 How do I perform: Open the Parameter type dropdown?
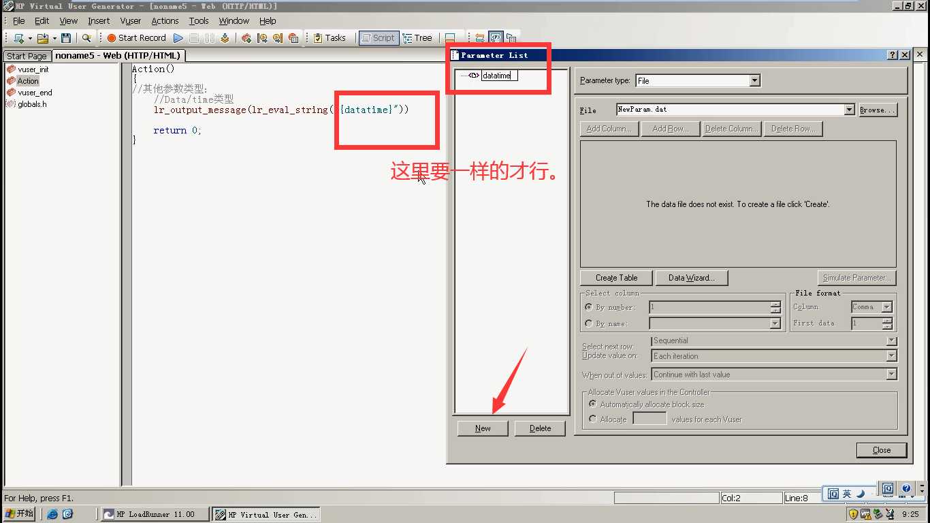coord(754,80)
